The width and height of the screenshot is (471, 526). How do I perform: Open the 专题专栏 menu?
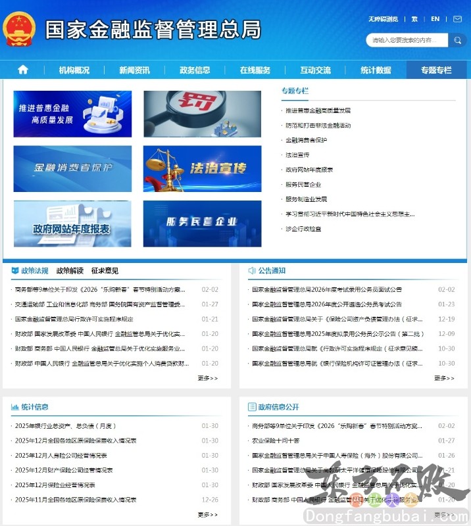coord(436,70)
